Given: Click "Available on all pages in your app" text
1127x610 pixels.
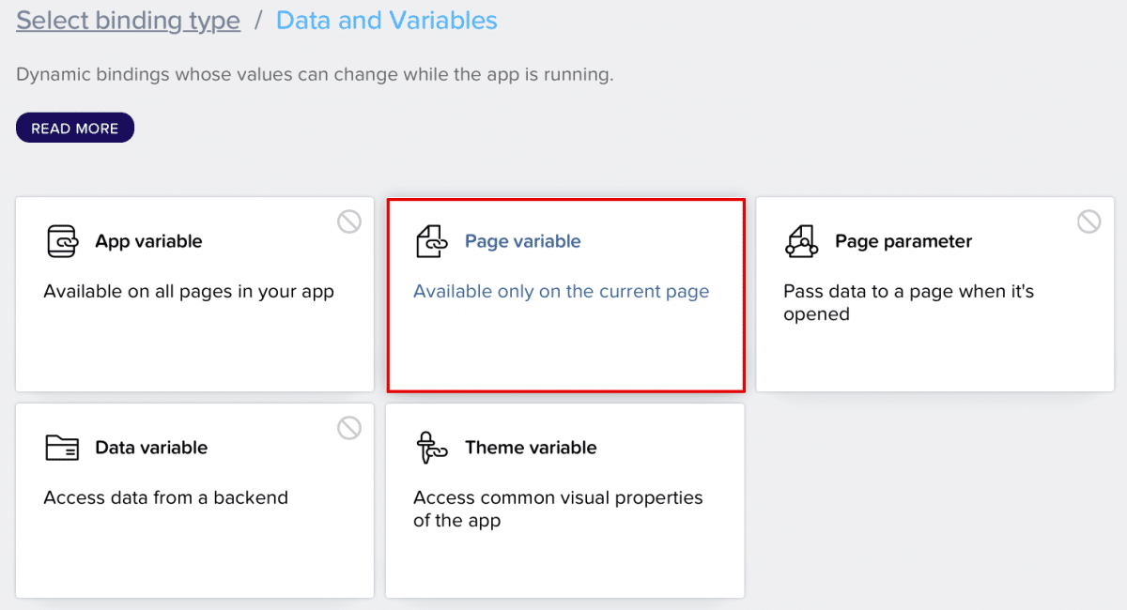Looking at the screenshot, I should [x=189, y=292].
